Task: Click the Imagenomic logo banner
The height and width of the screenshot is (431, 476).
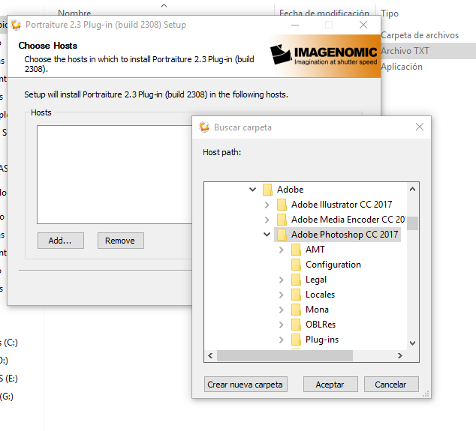Action: [324, 55]
